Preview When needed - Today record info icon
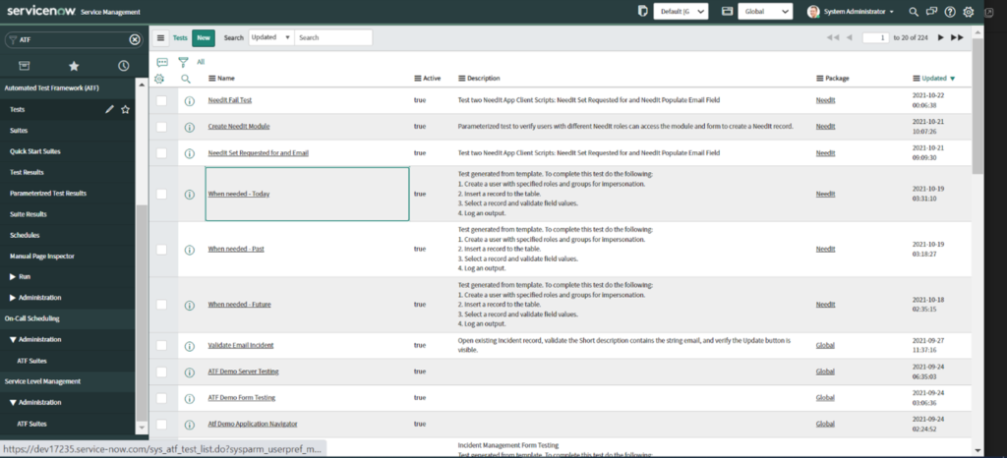This screenshot has height=458, width=1007. [x=190, y=194]
